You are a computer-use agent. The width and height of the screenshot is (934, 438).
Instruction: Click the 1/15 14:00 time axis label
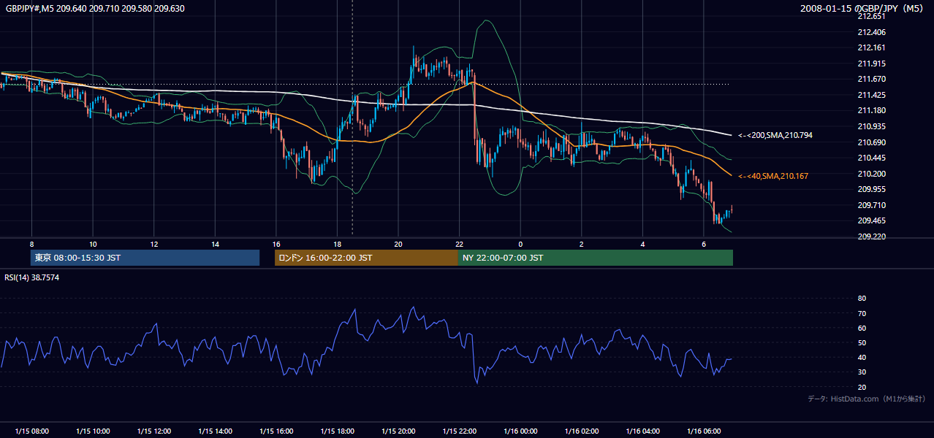215,431
